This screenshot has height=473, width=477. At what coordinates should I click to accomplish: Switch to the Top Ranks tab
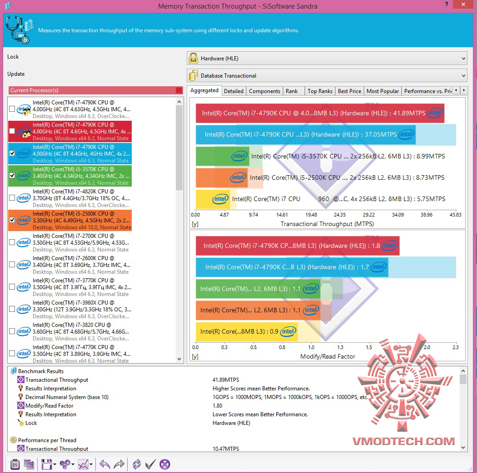coord(320,91)
